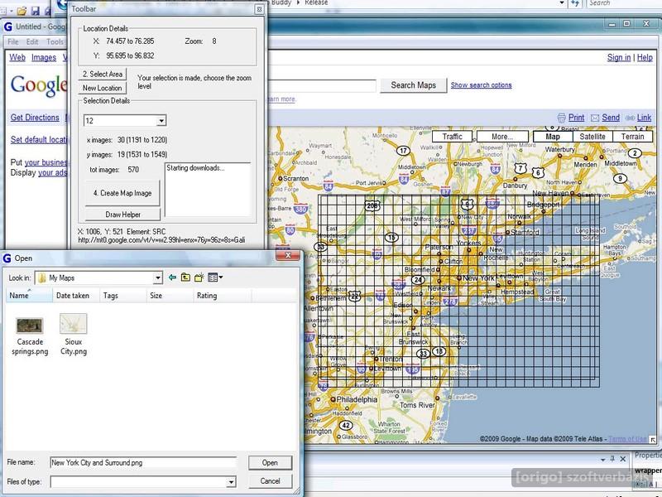Click the Rating column header
Screen dimensions: 662x497
[x=223, y=296]
